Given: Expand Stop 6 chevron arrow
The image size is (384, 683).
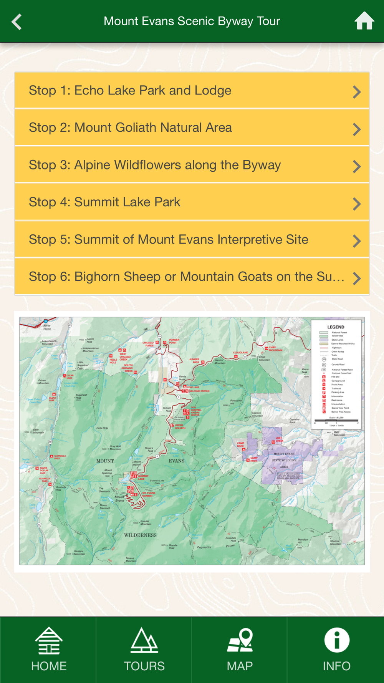Looking at the screenshot, I should (357, 278).
